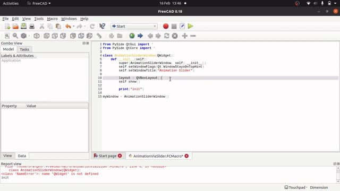Screen dimensions: 340x191
Task: Click the Print icon
Action: pos(32,26)
